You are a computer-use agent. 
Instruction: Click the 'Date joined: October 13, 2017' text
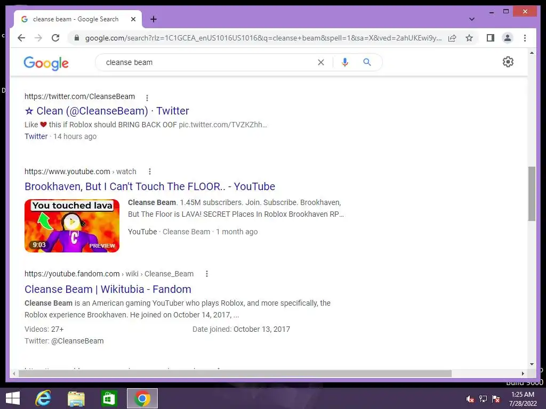tap(242, 329)
